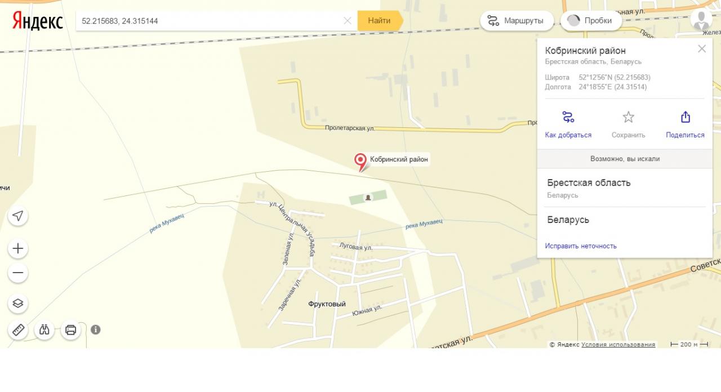Viewport: 721px width, 392px height.
Task: Clear the coordinates in the search field
Action: coord(348,21)
